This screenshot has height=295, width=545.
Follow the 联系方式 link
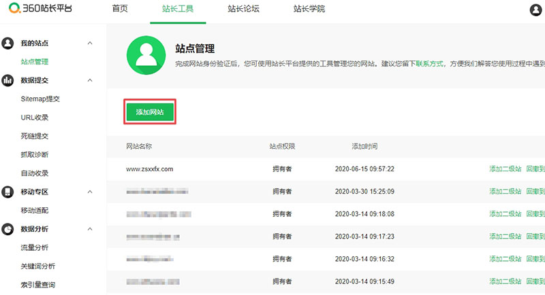coord(430,64)
